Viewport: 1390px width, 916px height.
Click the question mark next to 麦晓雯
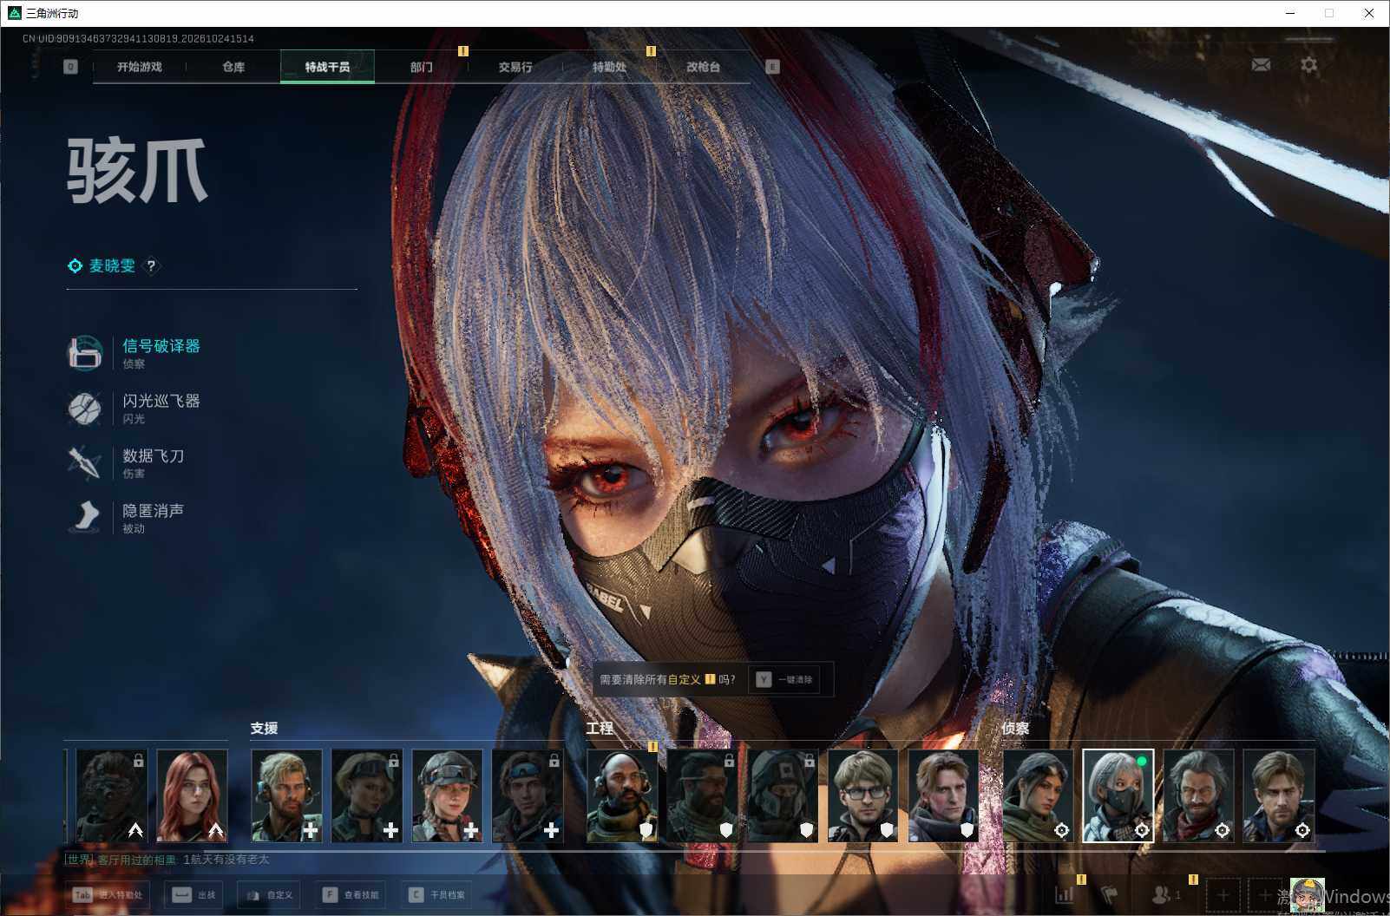(151, 266)
